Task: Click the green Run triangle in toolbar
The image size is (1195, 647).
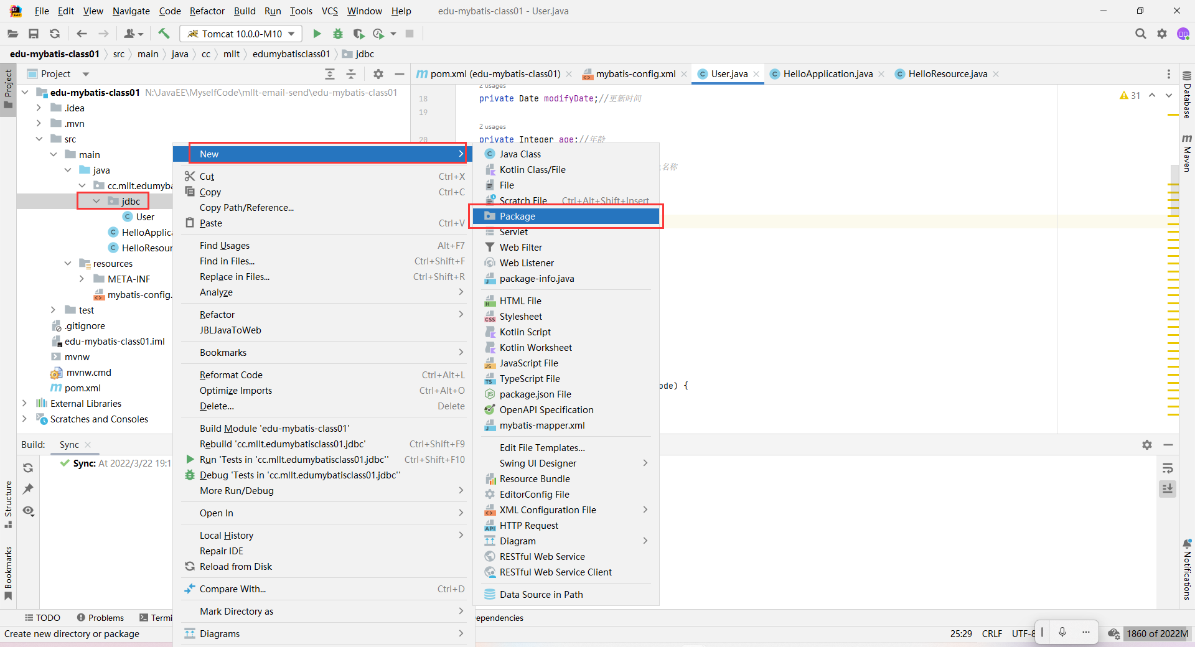Action: click(x=317, y=34)
